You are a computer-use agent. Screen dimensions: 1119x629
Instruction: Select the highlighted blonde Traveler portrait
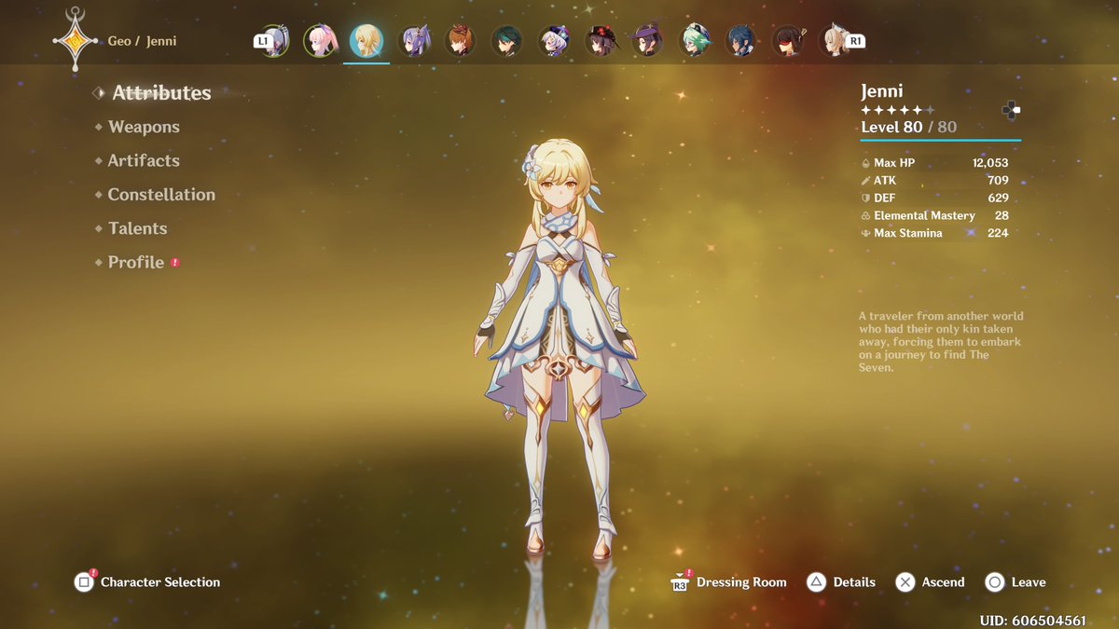pos(366,41)
